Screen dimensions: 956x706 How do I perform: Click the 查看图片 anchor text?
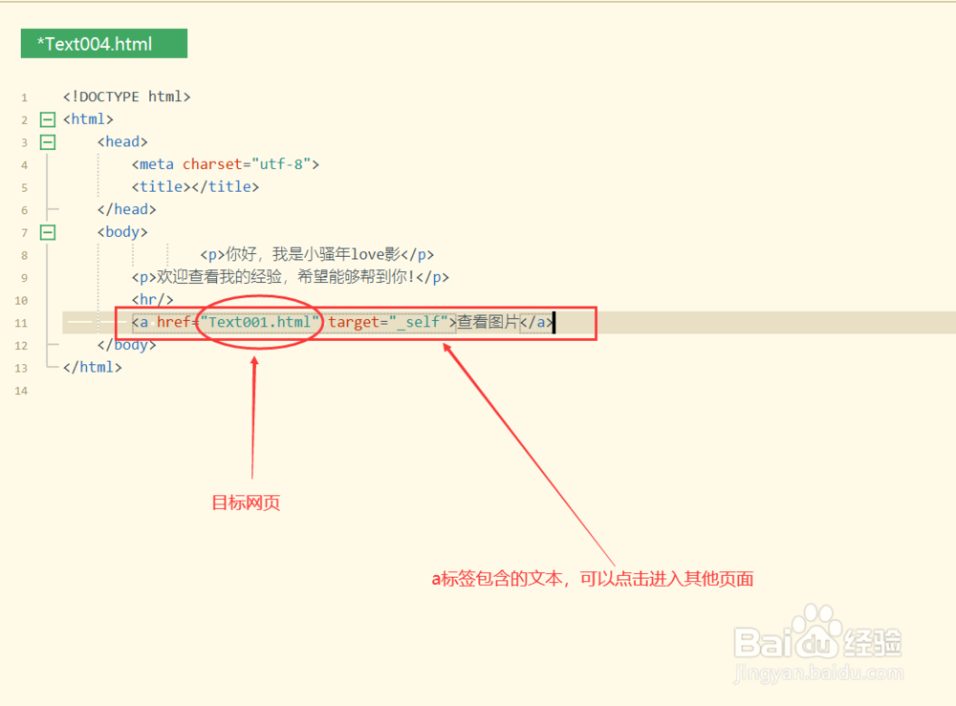click(x=488, y=322)
